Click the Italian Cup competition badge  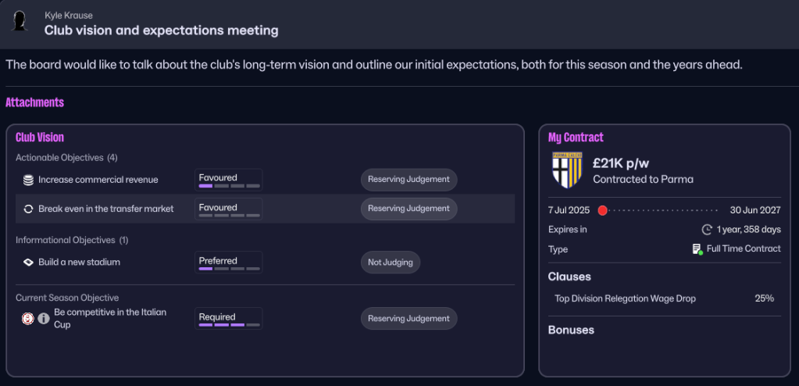tap(28, 318)
